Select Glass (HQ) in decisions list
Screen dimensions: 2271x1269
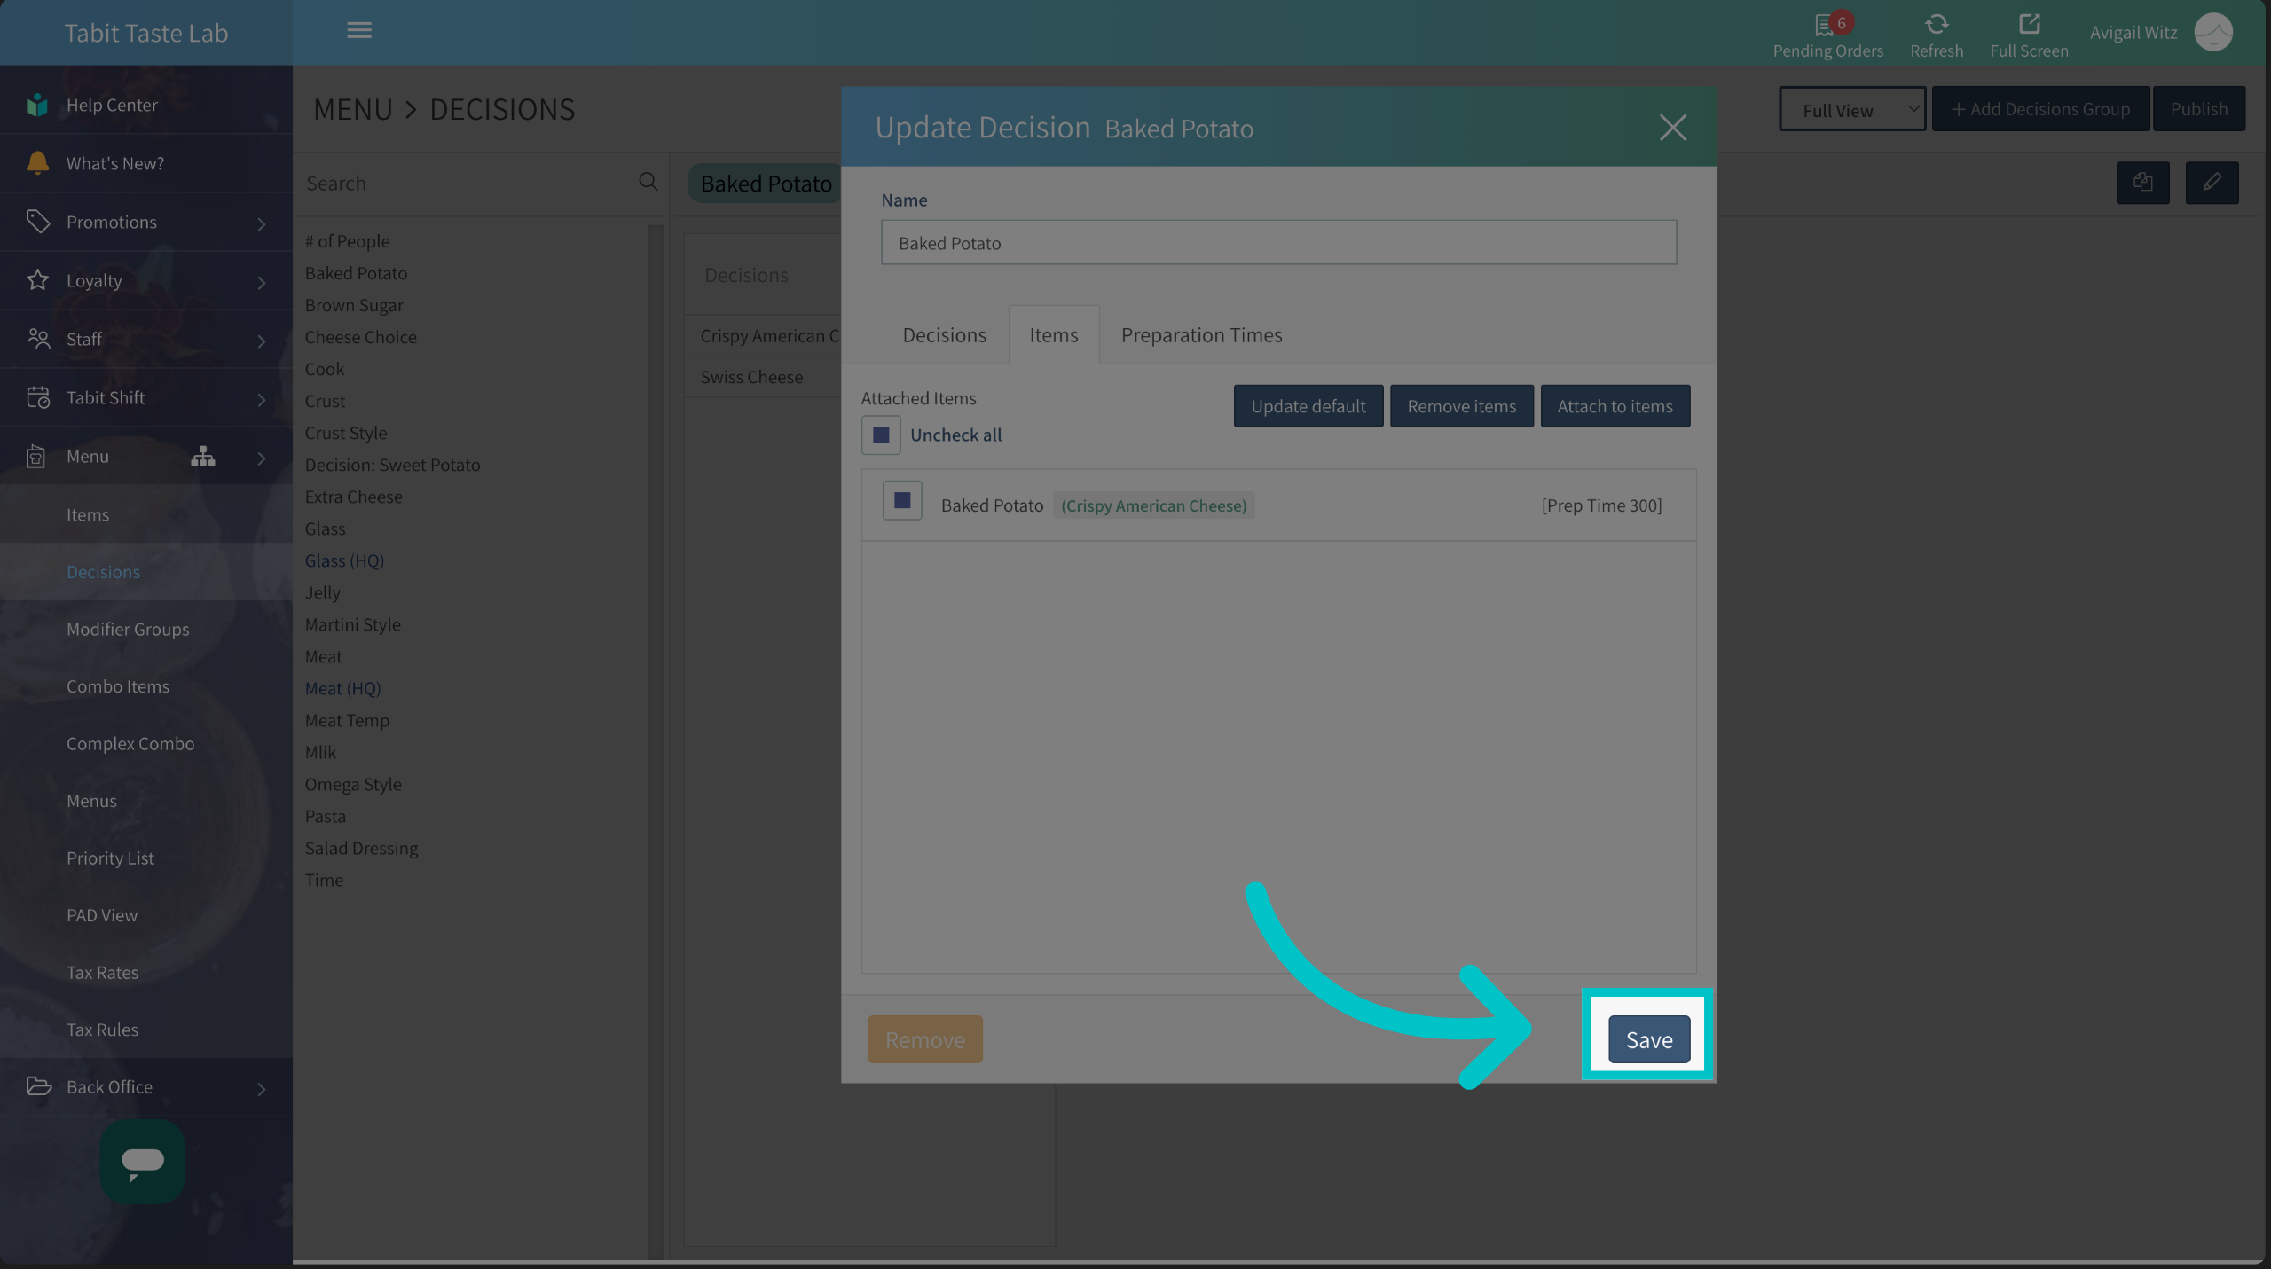click(344, 560)
